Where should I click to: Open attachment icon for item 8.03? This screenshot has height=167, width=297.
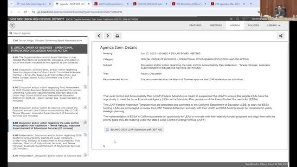click(85, 87)
